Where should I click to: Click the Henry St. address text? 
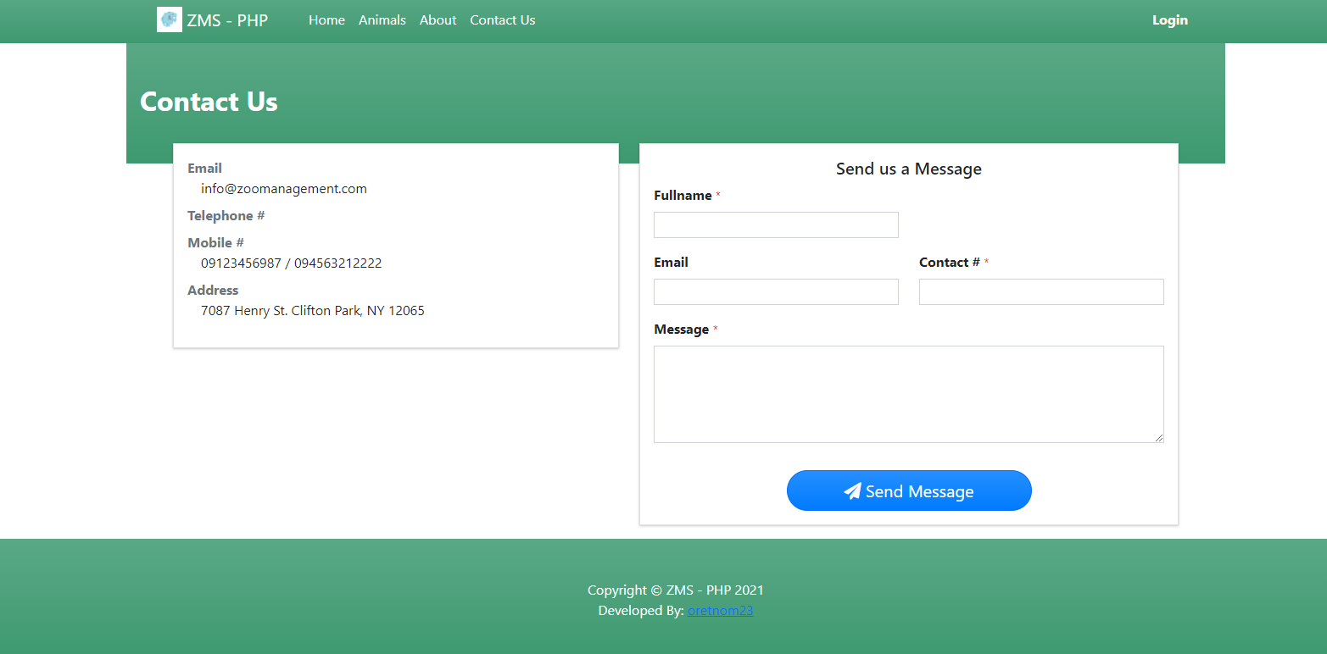pos(312,311)
